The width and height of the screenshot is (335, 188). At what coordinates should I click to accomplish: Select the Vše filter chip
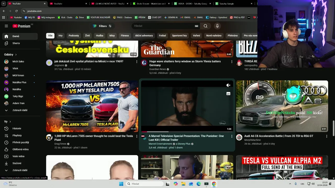50,36
